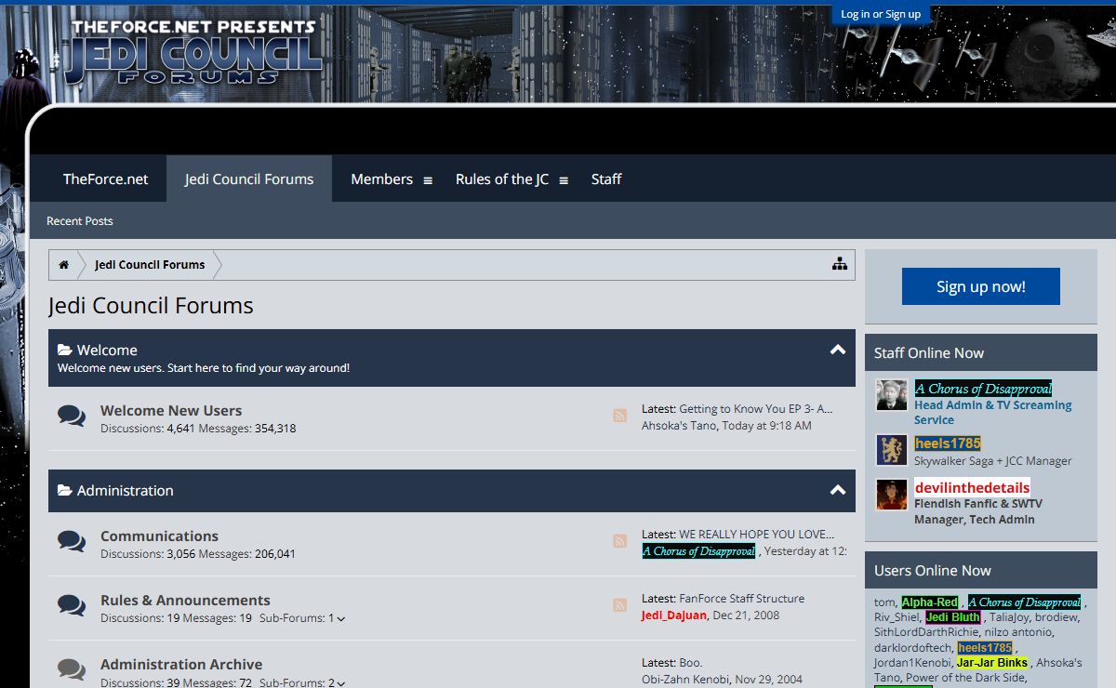Viewport: 1116px width, 688px height.
Task: Click Communications latest poster A Chorus of Disapproval
Action: click(x=698, y=550)
